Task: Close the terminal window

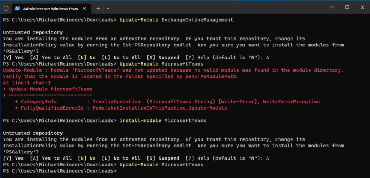Action: [362, 7]
